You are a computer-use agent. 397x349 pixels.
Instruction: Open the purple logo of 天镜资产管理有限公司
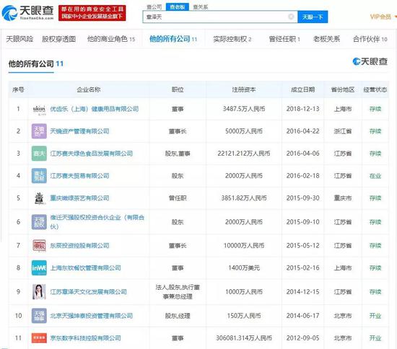point(39,131)
